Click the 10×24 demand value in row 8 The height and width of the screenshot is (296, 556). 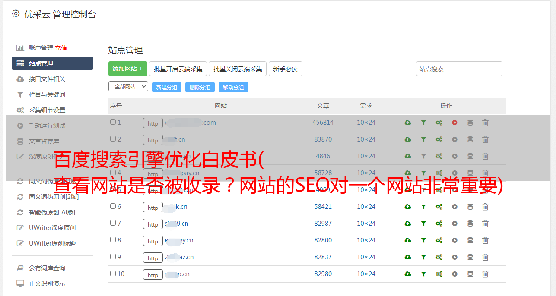point(366,240)
